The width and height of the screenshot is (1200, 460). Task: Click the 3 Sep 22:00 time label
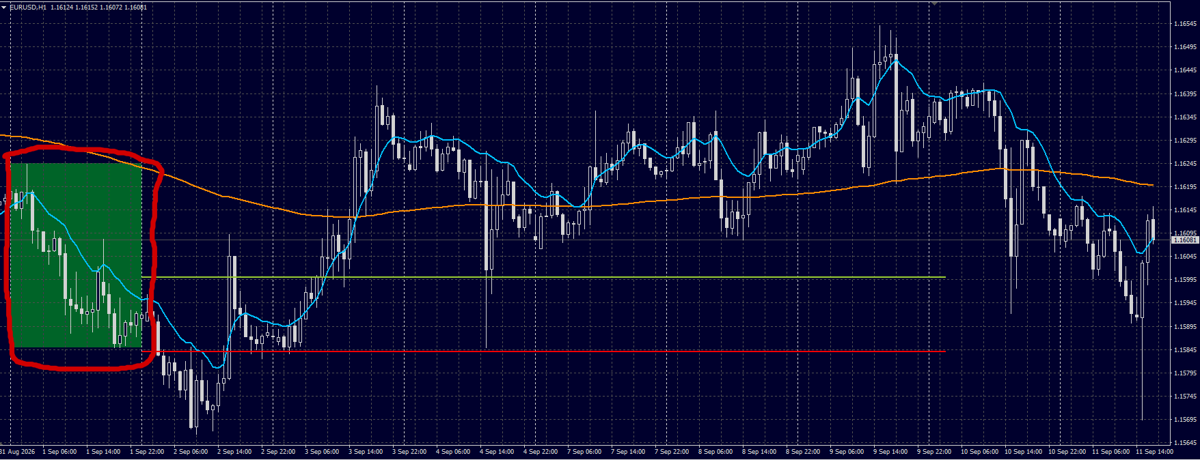(x=409, y=452)
